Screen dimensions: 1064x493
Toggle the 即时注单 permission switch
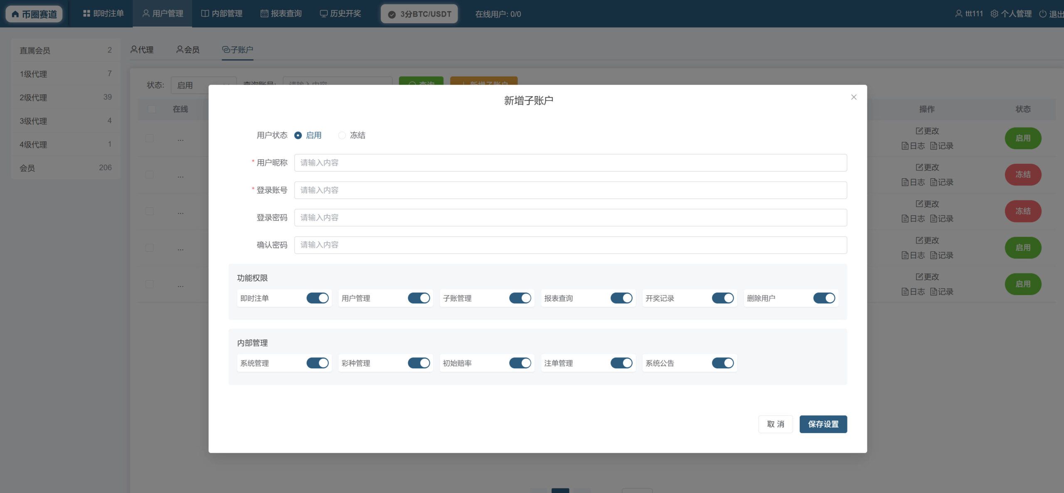[318, 298]
